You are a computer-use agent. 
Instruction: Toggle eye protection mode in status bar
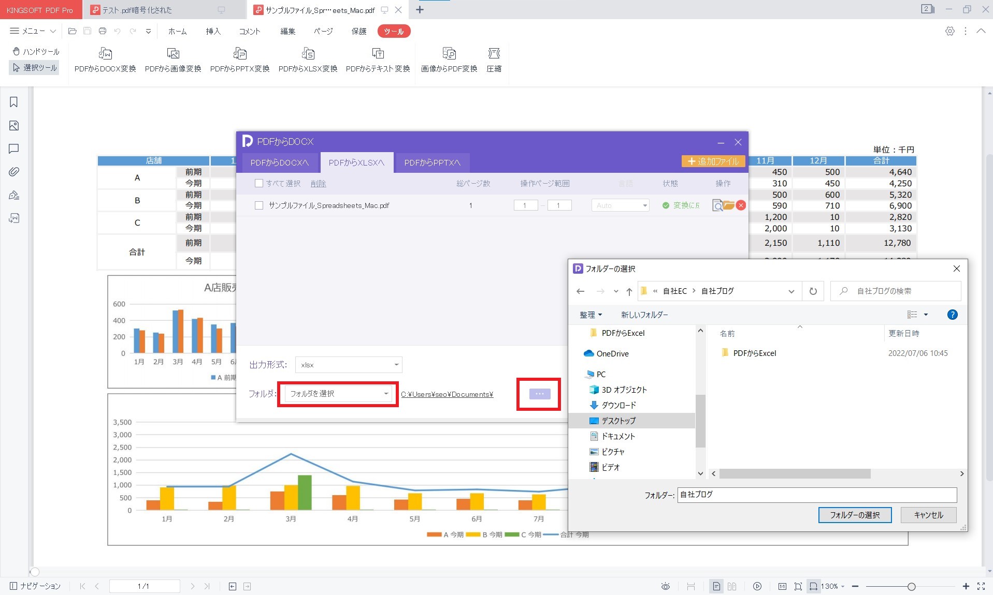tap(666, 586)
